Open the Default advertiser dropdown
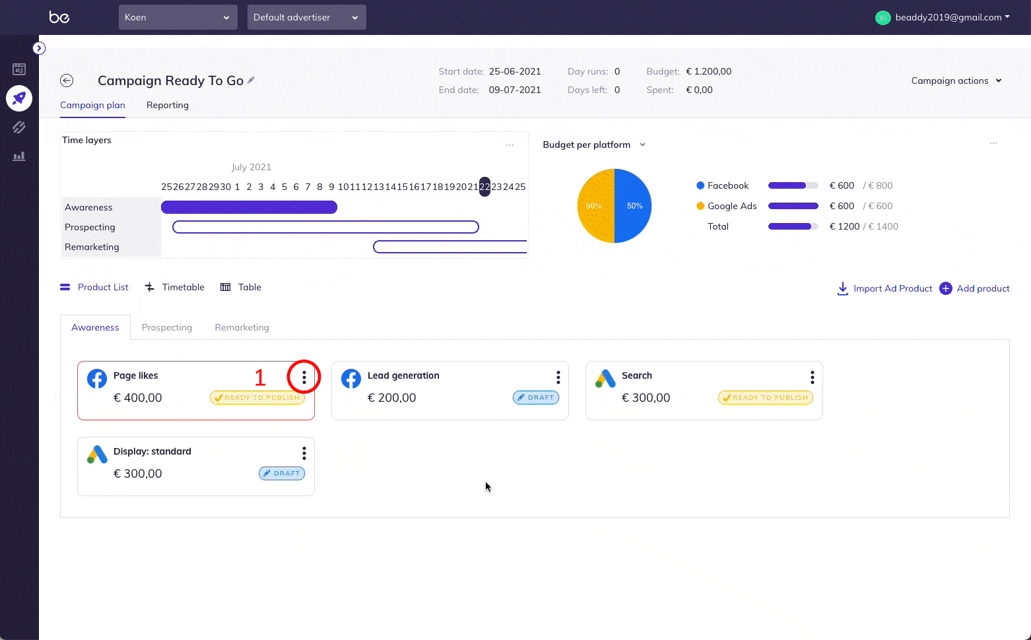Screen dimensions: 1031x640 click(x=307, y=17)
